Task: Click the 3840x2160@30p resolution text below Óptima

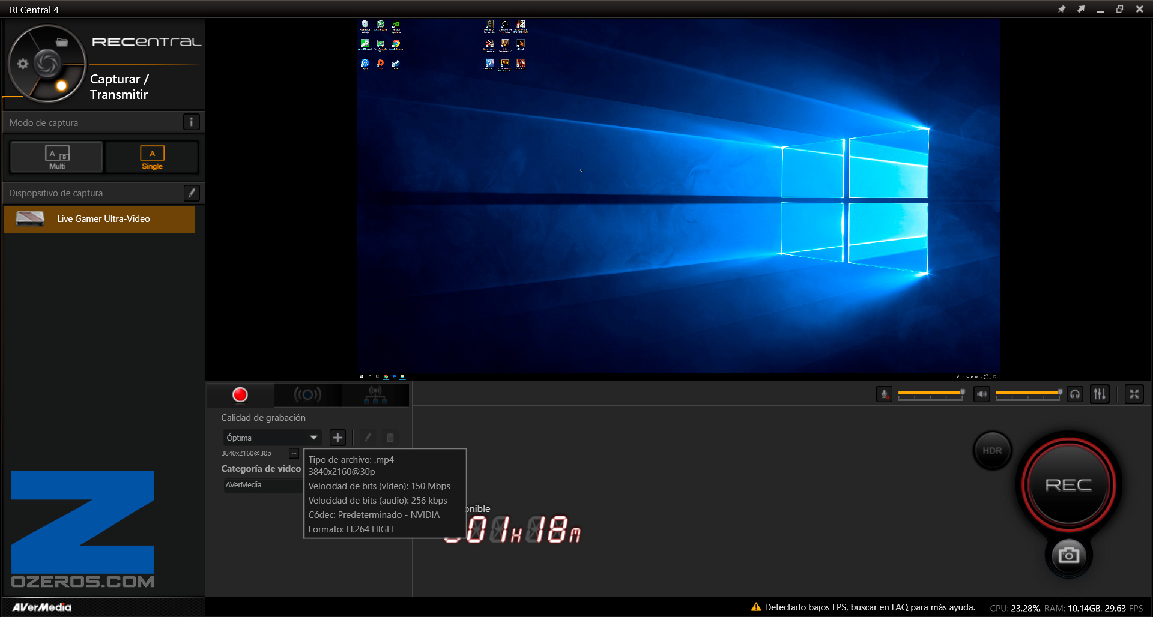Action: click(x=246, y=453)
